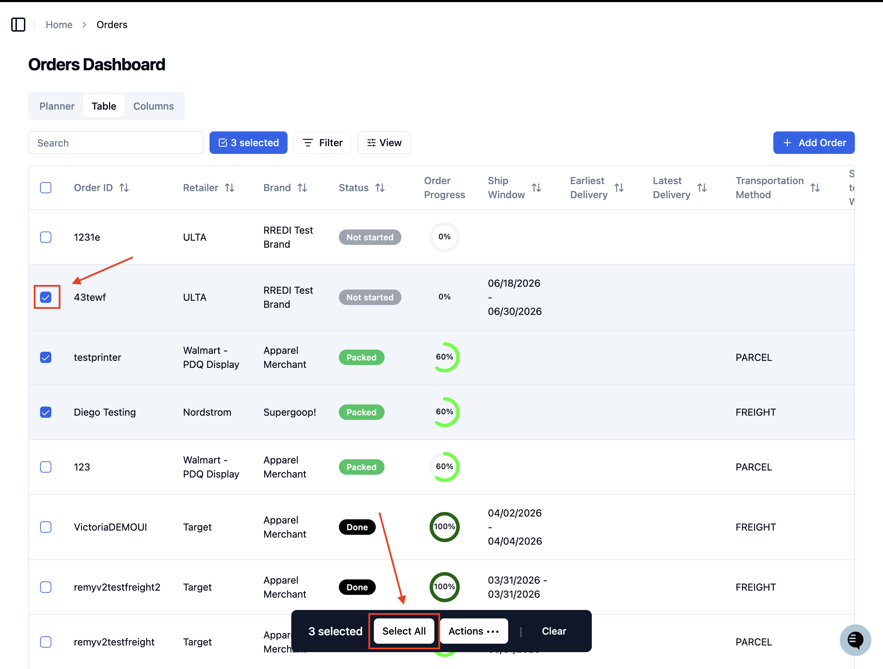Click the Supergoop! brand cell
883x669 pixels.
pyautogui.click(x=289, y=412)
